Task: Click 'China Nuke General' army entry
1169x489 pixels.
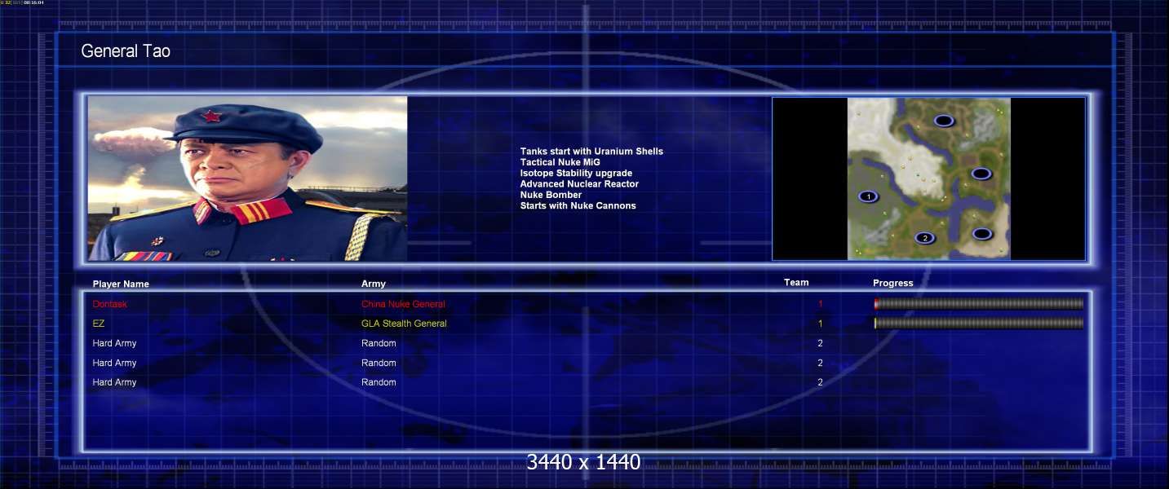Action: [403, 304]
